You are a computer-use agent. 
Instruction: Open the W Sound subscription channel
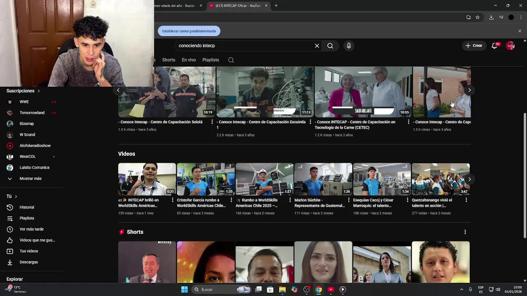coord(27,134)
